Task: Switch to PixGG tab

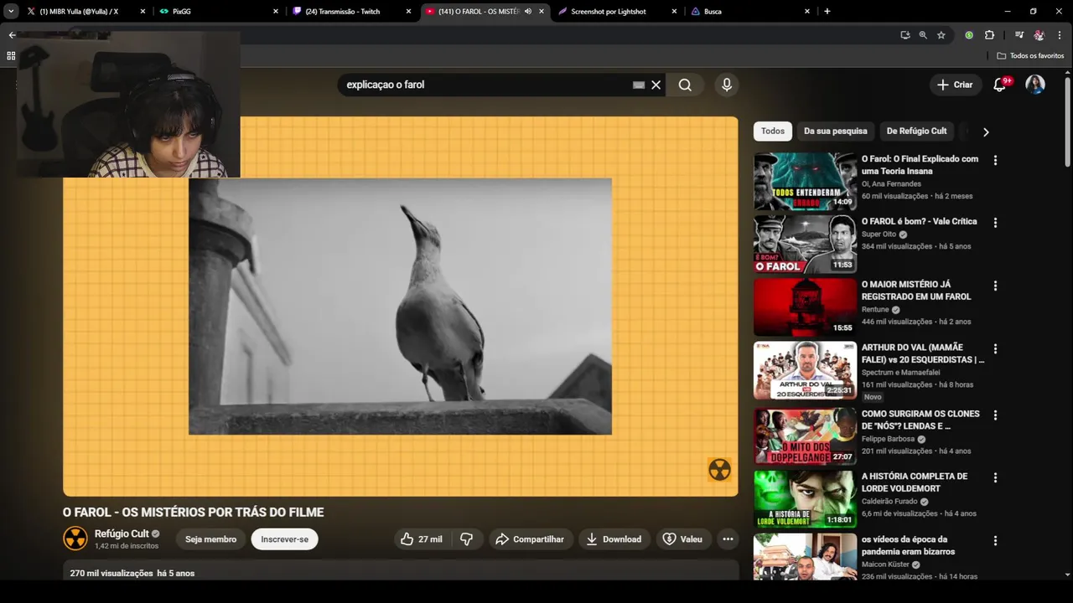Action: (x=218, y=12)
